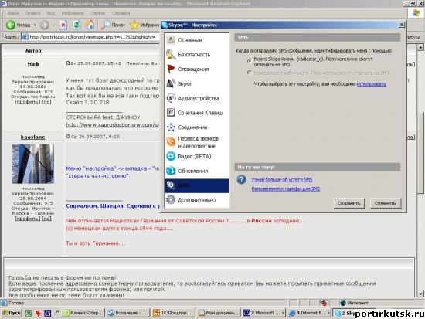Close the Skype settings dialog
This screenshot has height=319, width=425.
tap(402, 25)
